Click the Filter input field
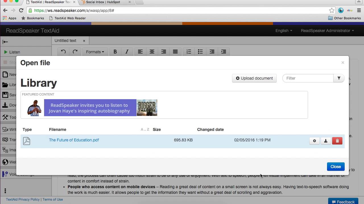364x204 pixels. click(308, 78)
